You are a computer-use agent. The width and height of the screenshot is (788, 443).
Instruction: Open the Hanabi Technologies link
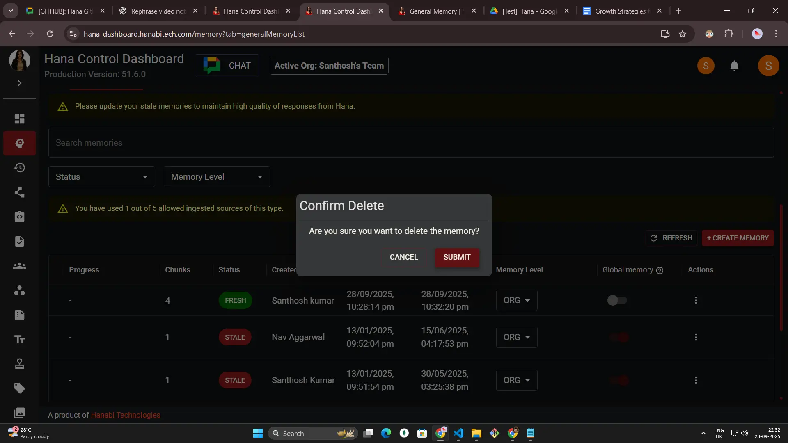coord(125,415)
